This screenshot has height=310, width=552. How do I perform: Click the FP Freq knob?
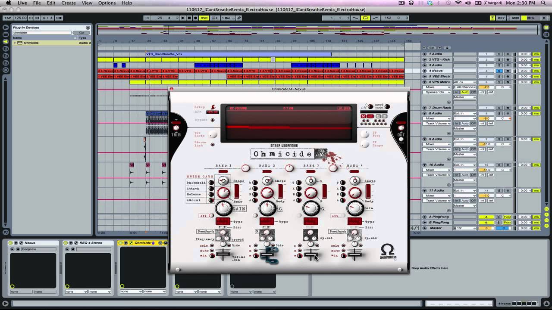pos(365,135)
